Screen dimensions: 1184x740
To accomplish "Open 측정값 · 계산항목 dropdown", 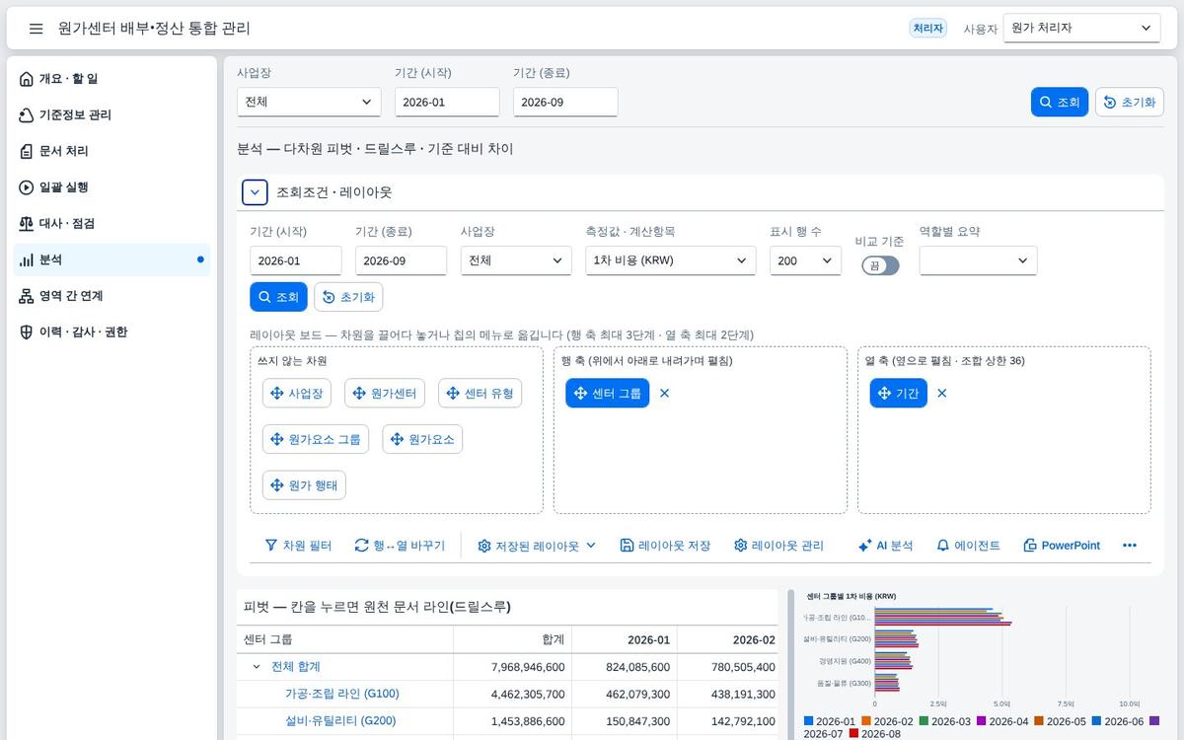I will click(671, 260).
